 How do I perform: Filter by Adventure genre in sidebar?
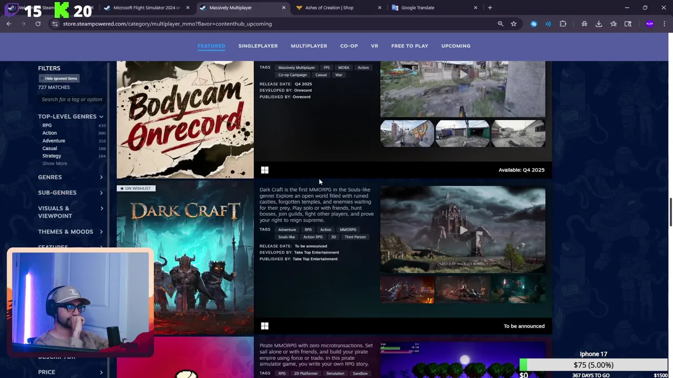pos(54,141)
